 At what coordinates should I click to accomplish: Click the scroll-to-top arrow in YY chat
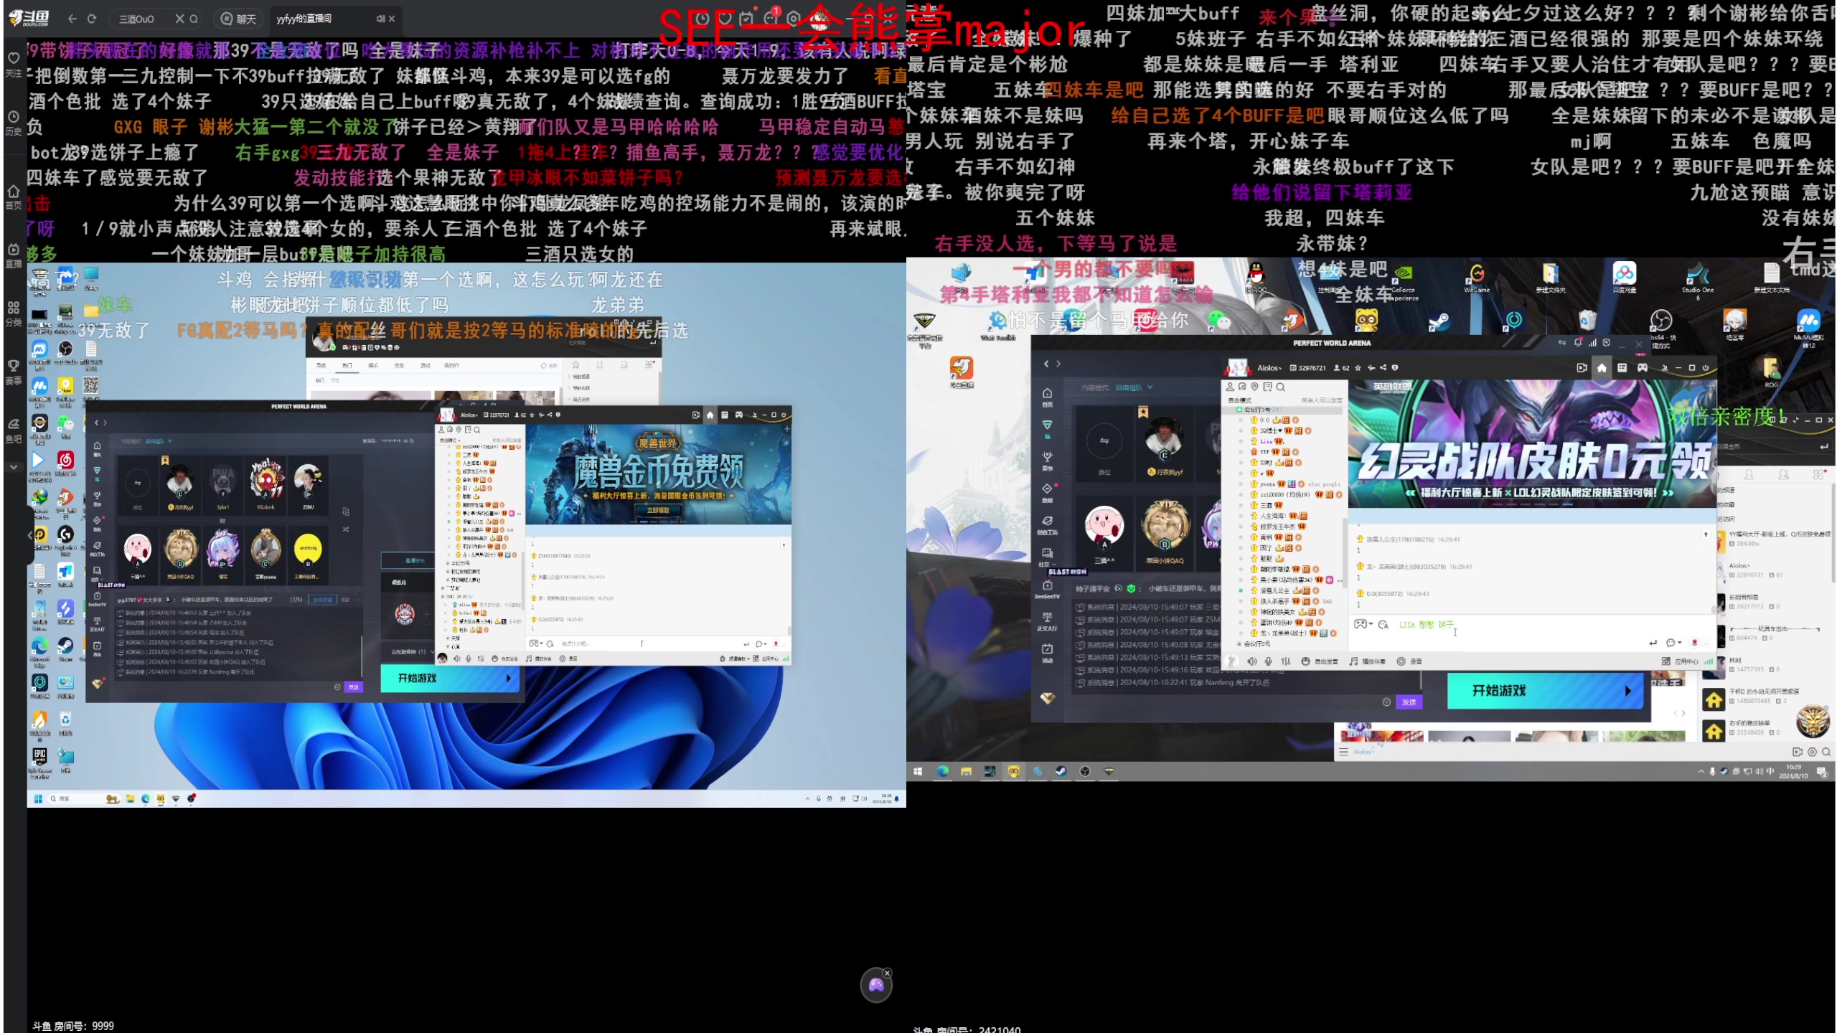[x=1706, y=534]
